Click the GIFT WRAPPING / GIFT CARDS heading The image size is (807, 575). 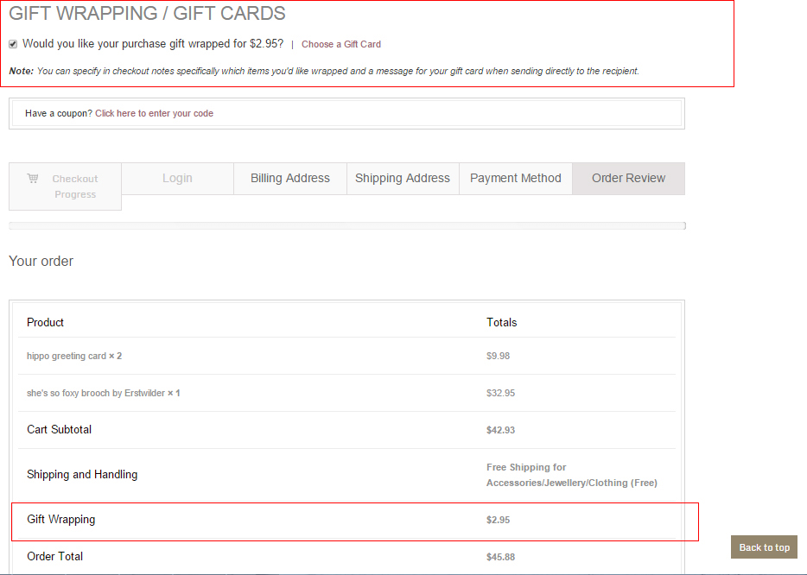[147, 13]
